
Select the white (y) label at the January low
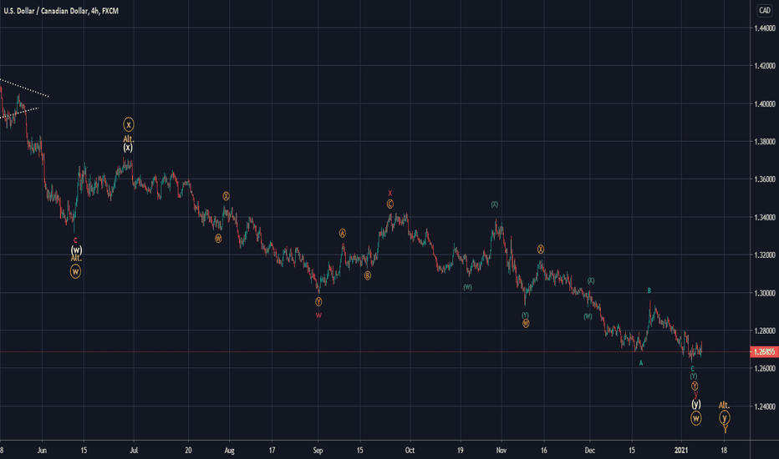coord(696,404)
